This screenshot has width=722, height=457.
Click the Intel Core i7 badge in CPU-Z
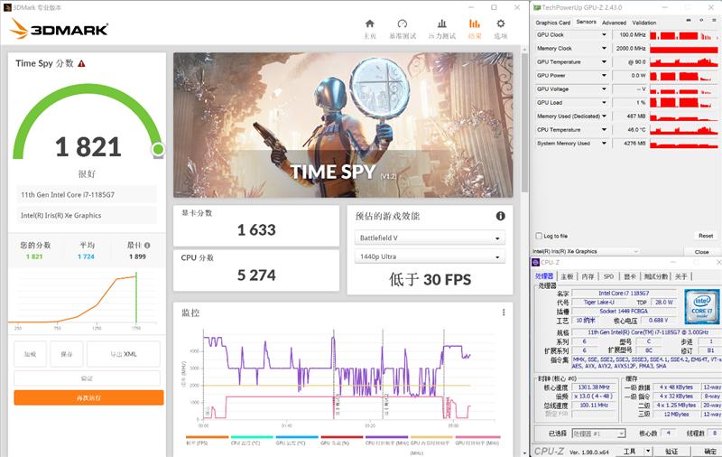click(702, 306)
